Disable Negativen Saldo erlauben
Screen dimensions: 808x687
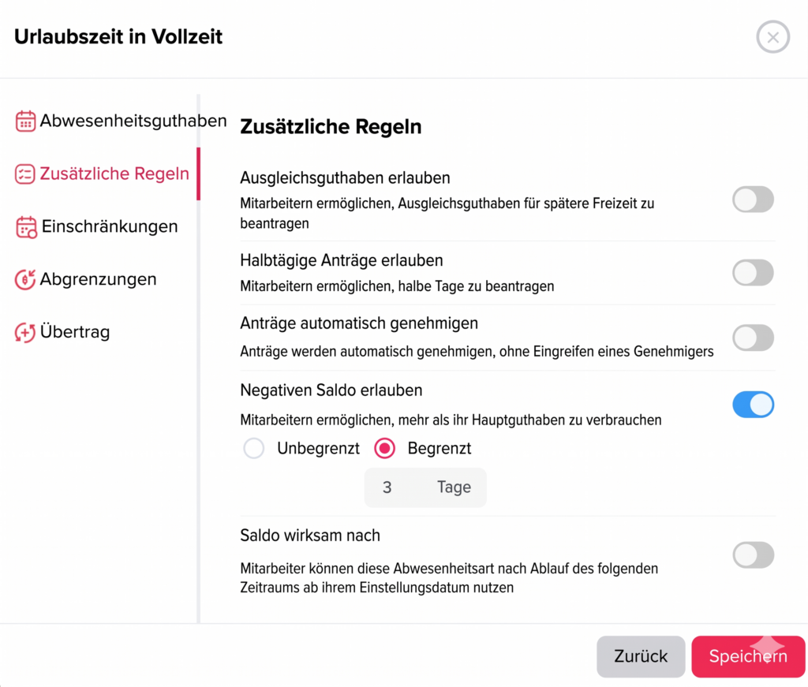click(x=753, y=404)
